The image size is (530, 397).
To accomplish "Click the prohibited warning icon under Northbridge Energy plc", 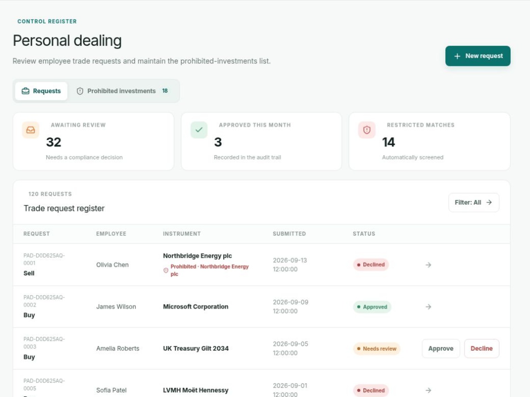I will click(x=166, y=270).
